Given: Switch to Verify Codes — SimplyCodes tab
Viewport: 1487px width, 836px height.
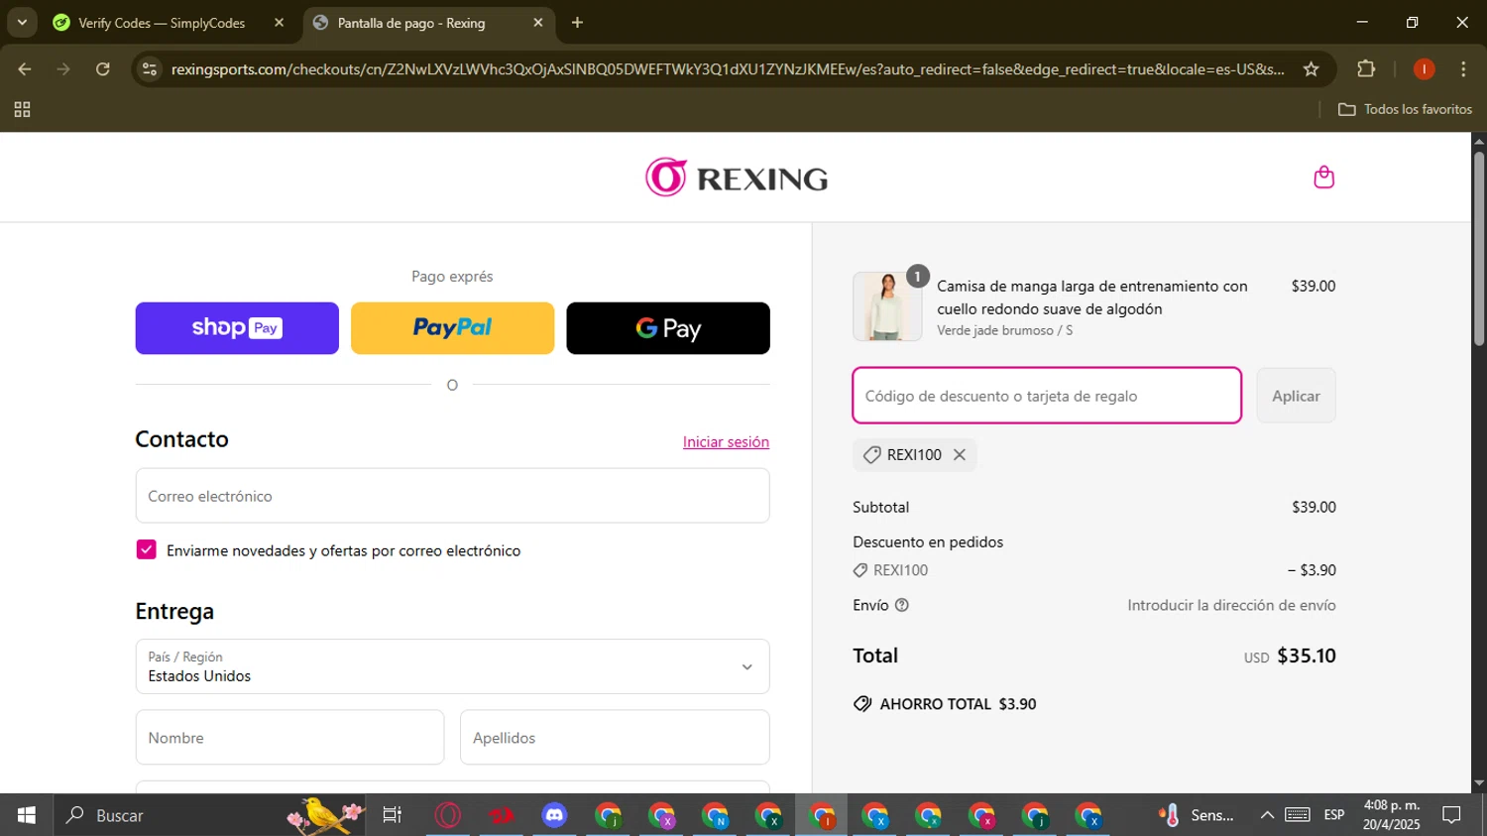Looking at the screenshot, I should coord(162,23).
